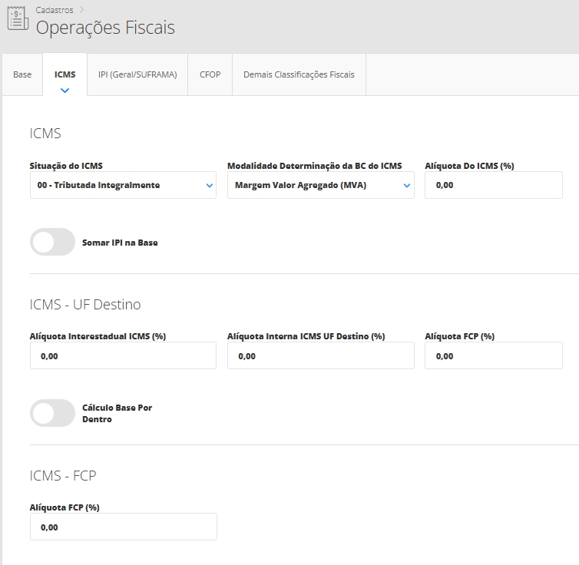
Task: Click the ICMS - UF Destino section heading
Action: click(85, 305)
